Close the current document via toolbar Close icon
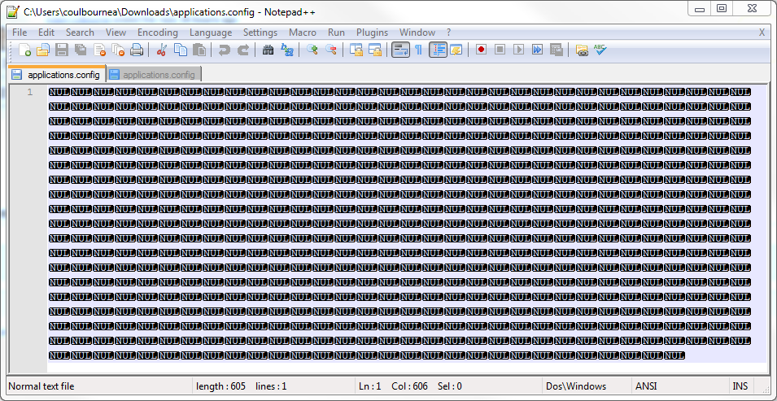Screen dimensions: 777x401 tap(100, 50)
